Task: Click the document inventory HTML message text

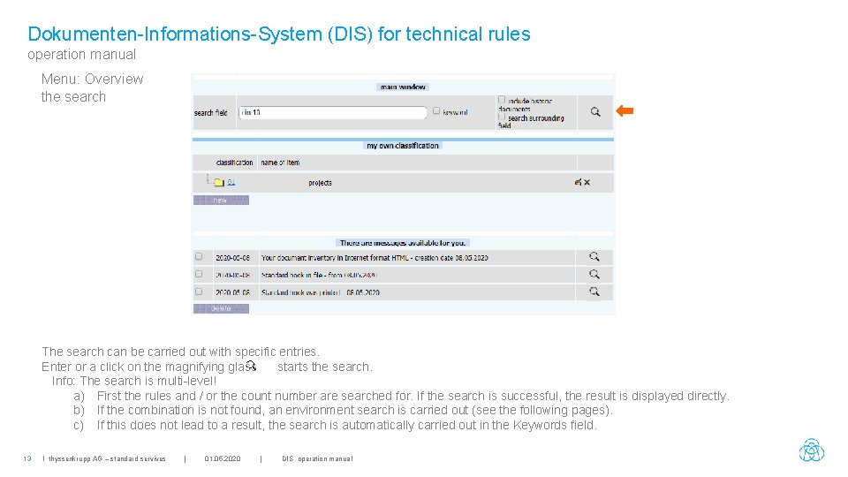Action: point(375,258)
